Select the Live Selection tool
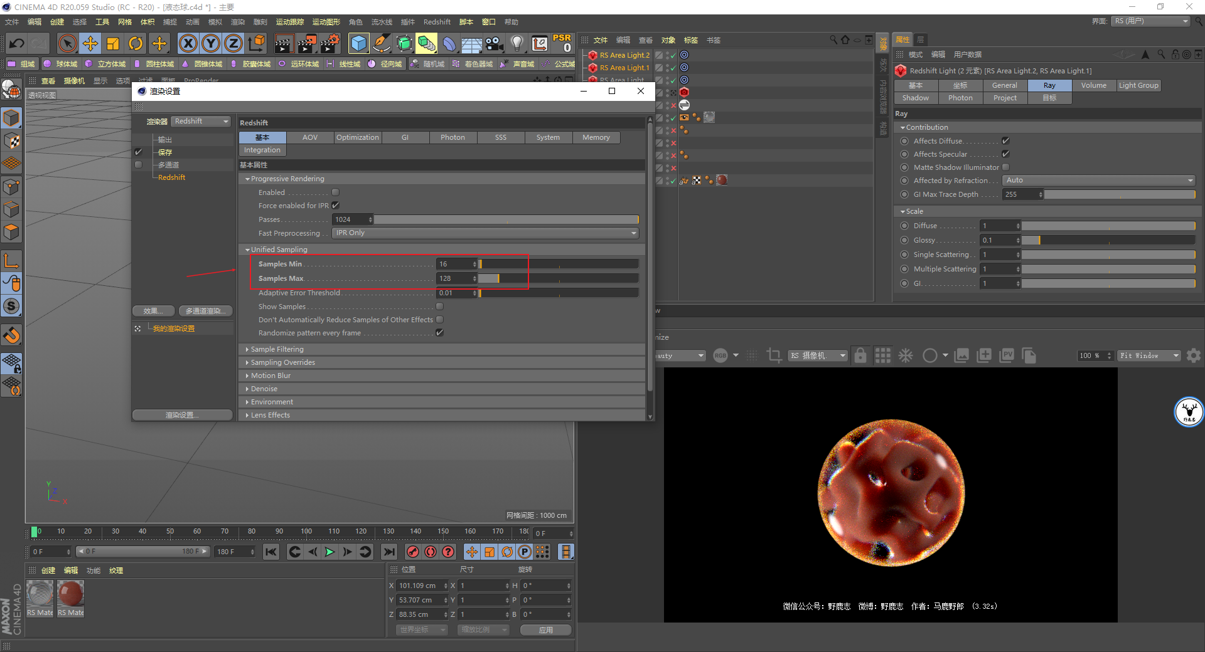This screenshot has width=1205, height=652. (x=67, y=43)
